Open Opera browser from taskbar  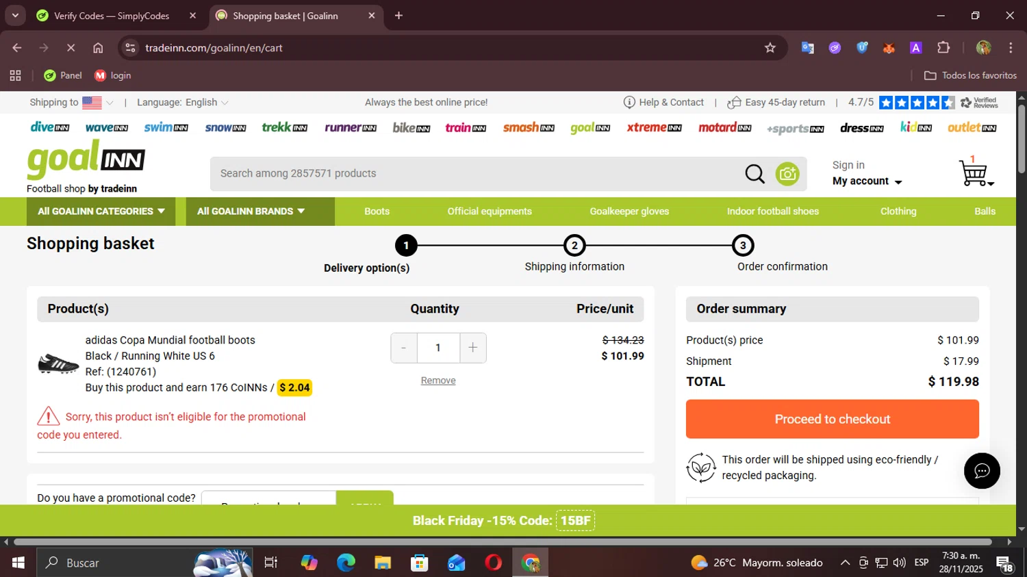(x=493, y=563)
